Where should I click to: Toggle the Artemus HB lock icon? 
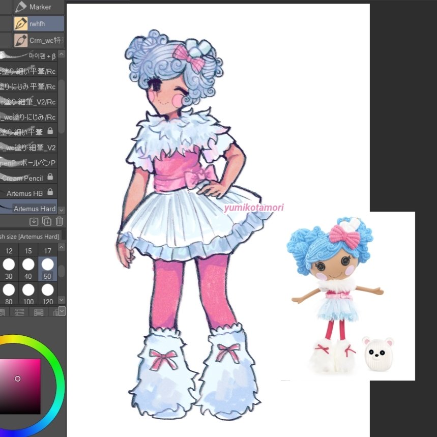click(x=50, y=192)
